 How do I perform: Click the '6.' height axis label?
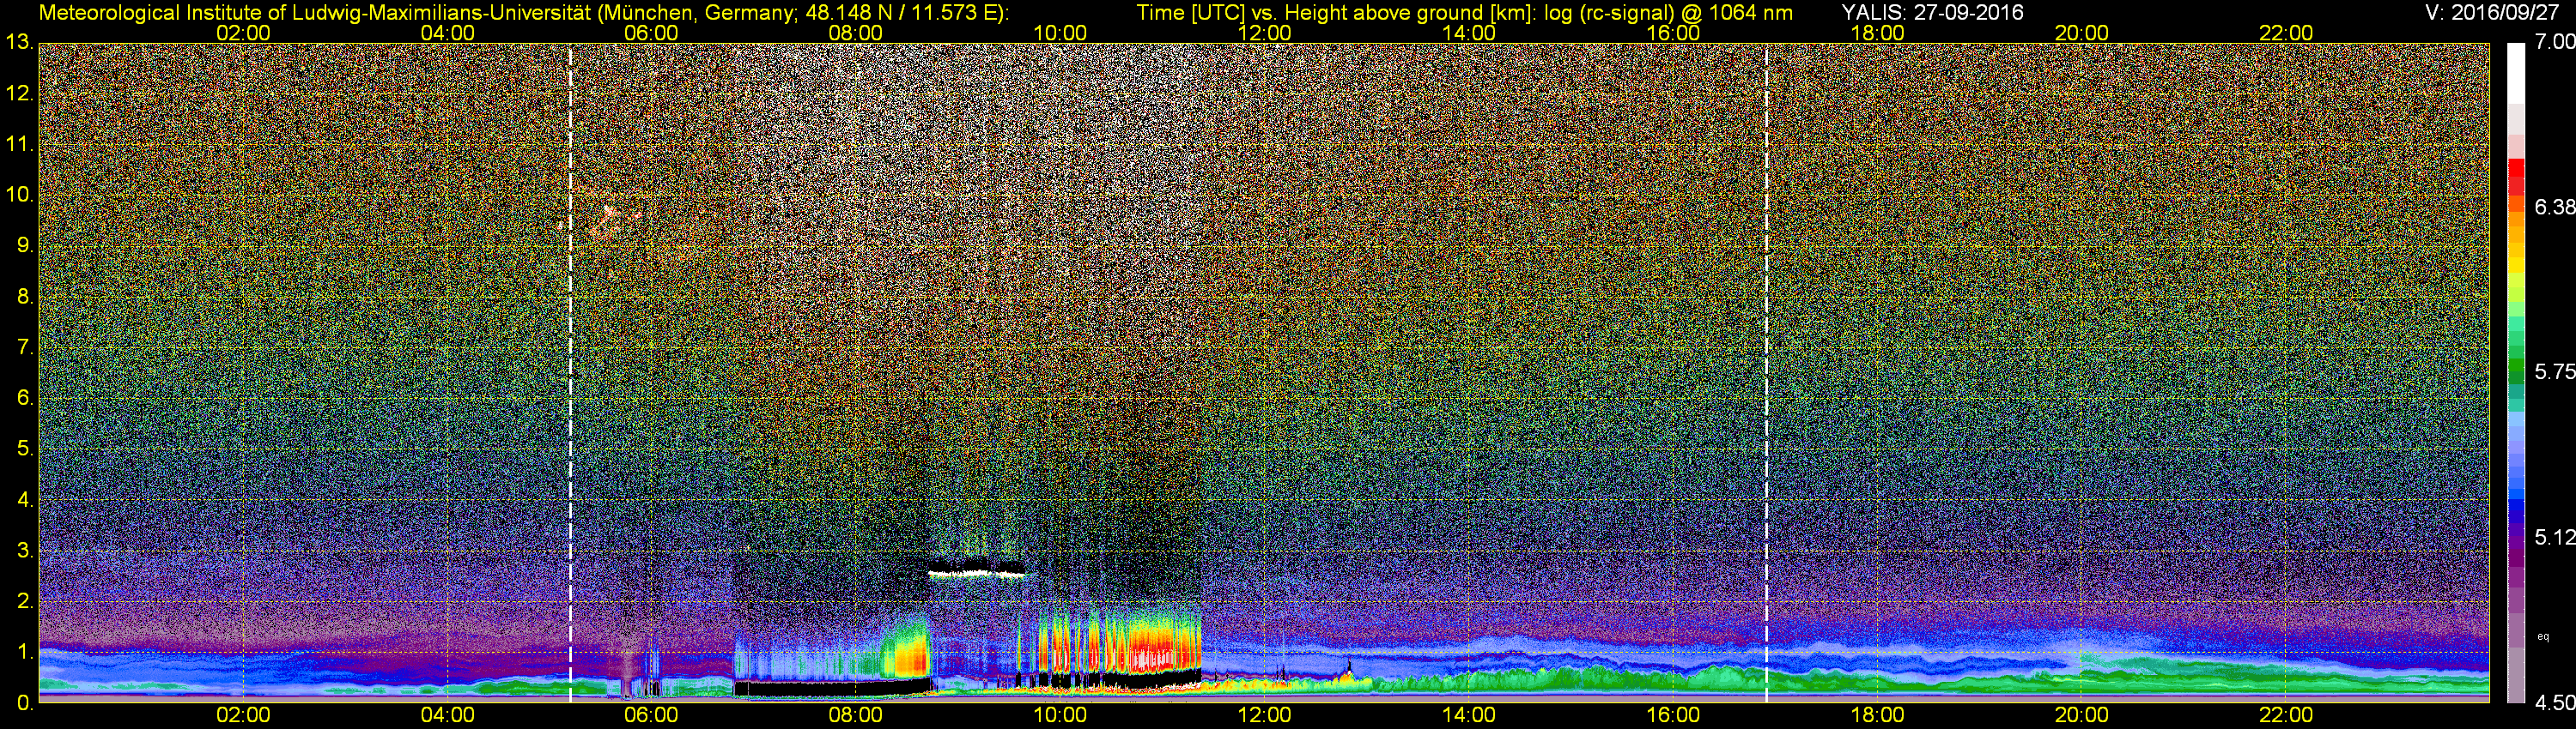(x=25, y=397)
